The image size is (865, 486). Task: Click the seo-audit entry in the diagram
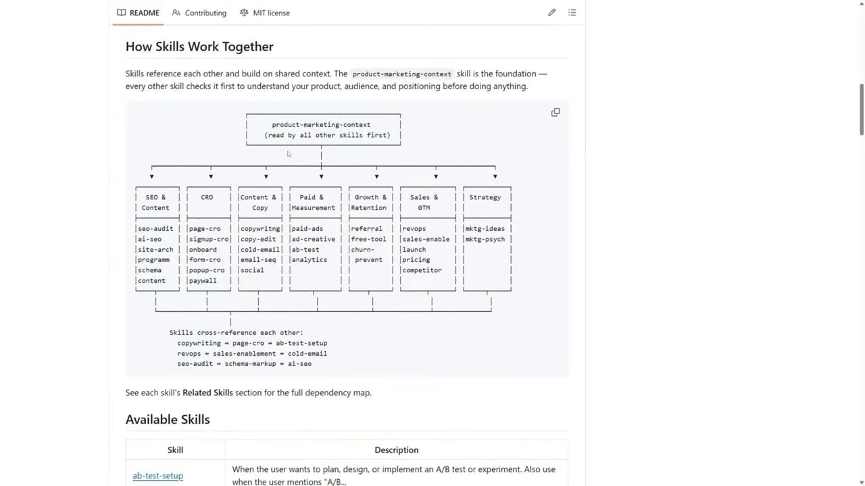[155, 228]
